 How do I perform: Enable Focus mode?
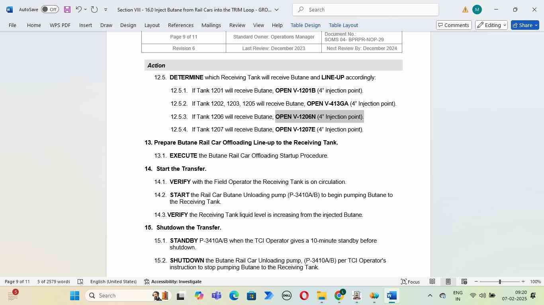click(410, 282)
